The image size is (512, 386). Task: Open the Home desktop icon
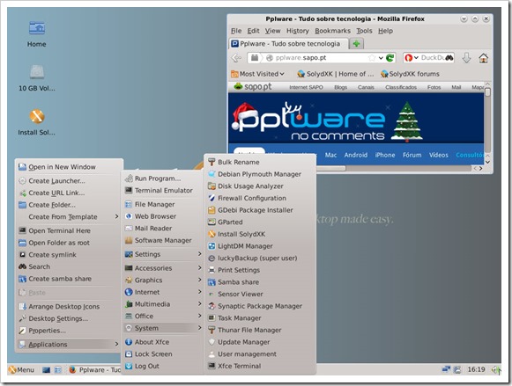point(37,34)
